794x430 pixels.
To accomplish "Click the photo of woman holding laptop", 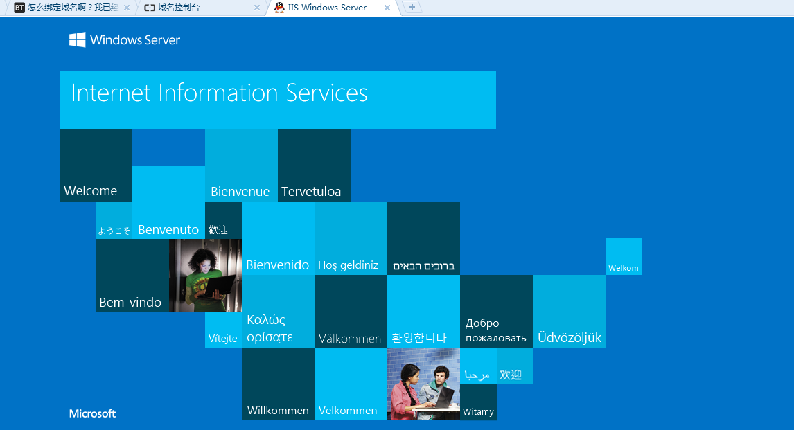I will (205, 275).
